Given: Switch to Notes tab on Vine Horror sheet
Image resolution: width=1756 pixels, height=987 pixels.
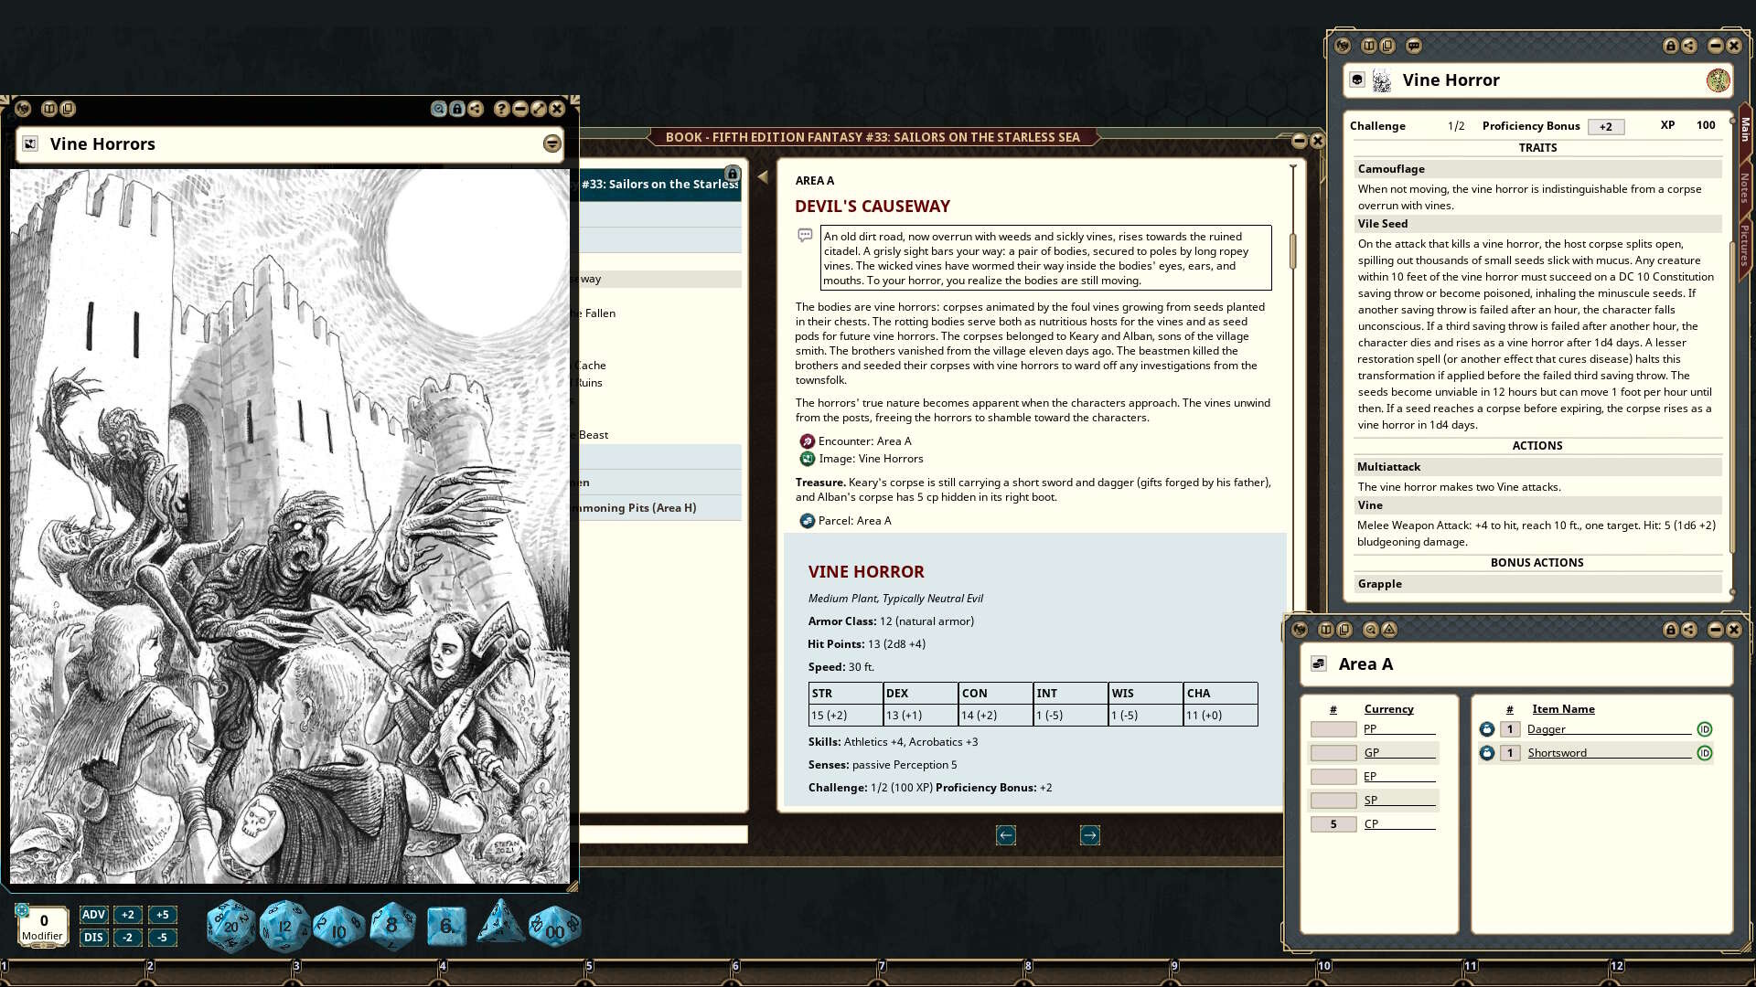Looking at the screenshot, I should (1745, 188).
